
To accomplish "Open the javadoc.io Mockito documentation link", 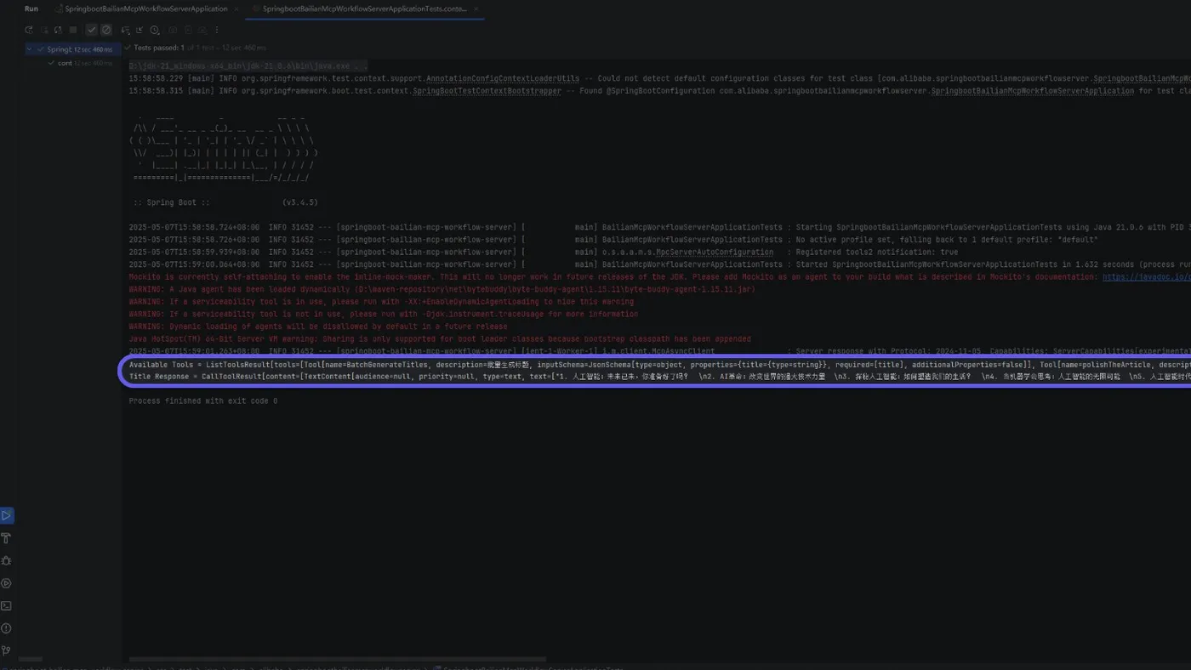I will click(x=1147, y=277).
